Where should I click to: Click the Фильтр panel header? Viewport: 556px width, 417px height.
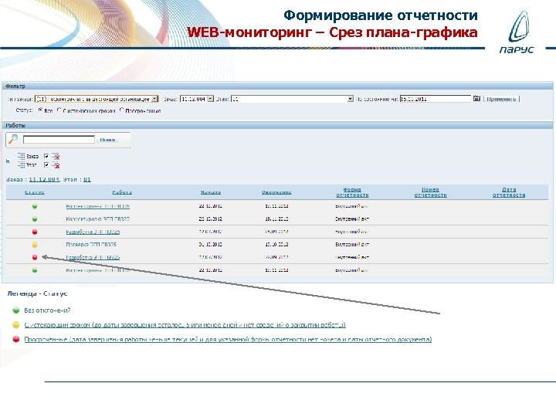point(277,86)
